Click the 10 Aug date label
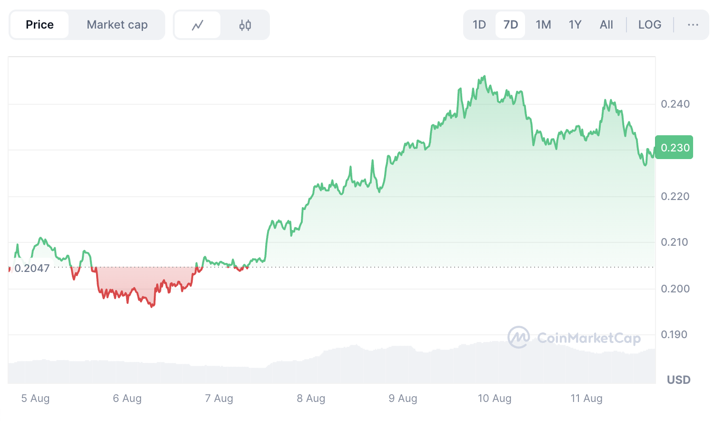Image resolution: width=715 pixels, height=421 pixels. coord(495,398)
